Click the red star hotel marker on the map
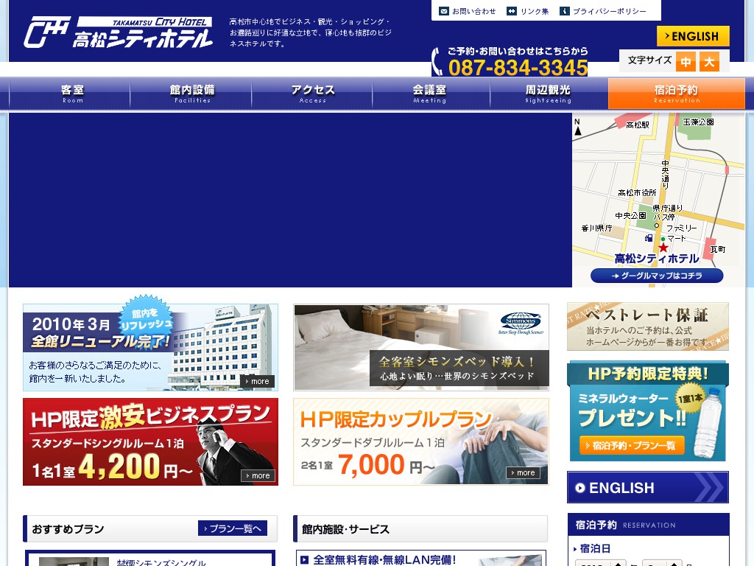The height and width of the screenshot is (566, 754). tap(663, 248)
